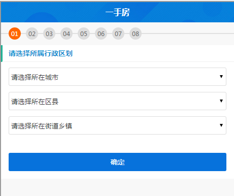Switch to step 07 circle

click(118, 34)
